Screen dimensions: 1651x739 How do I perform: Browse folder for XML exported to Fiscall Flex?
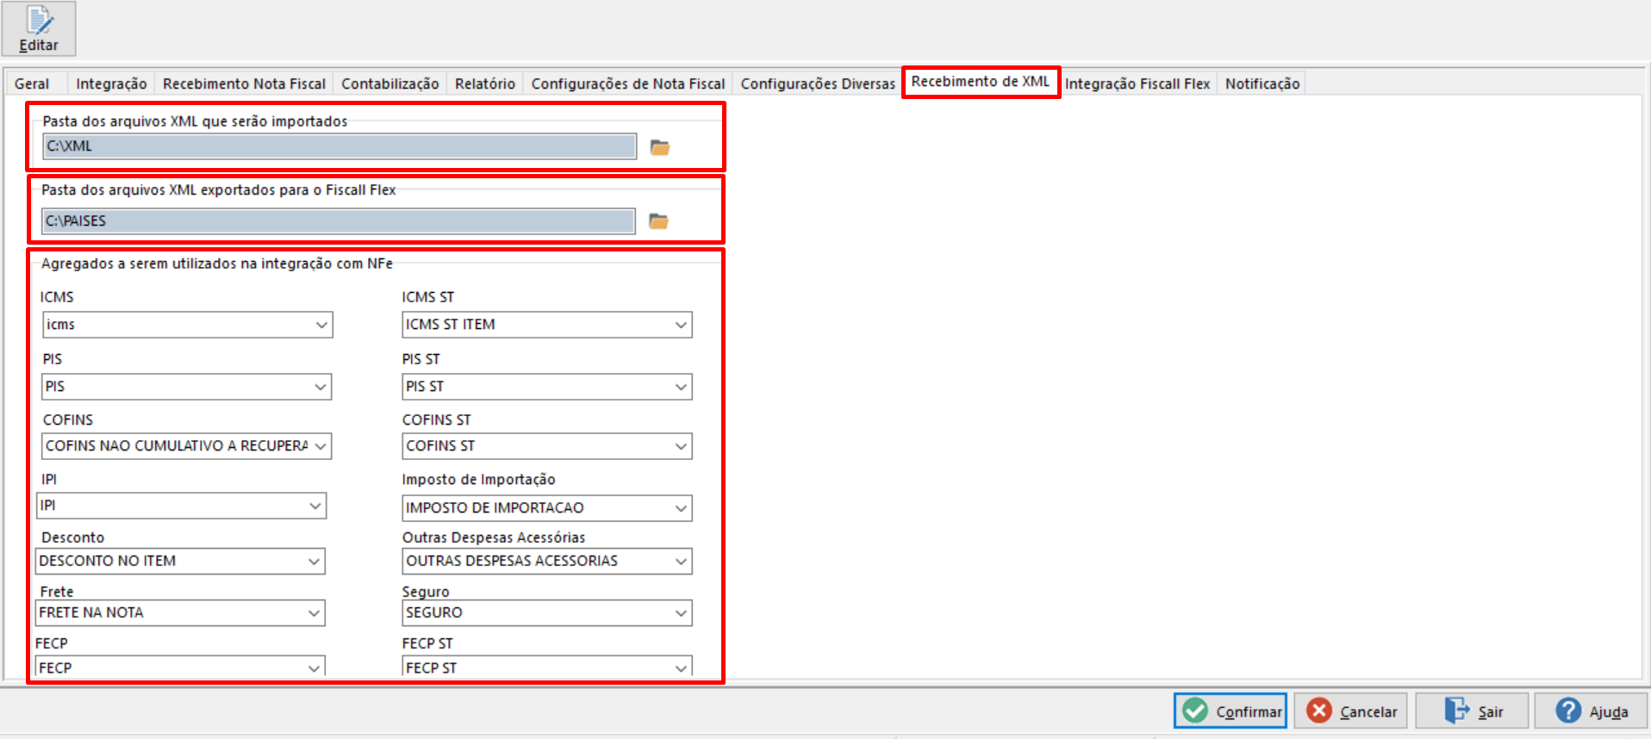coord(658,221)
